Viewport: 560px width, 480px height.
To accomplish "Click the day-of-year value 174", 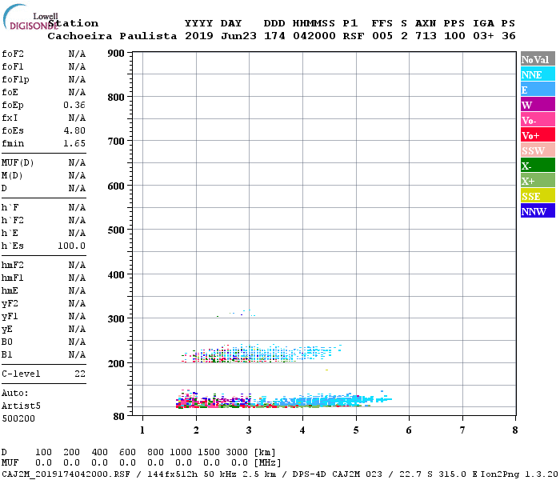I will (274, 36).
